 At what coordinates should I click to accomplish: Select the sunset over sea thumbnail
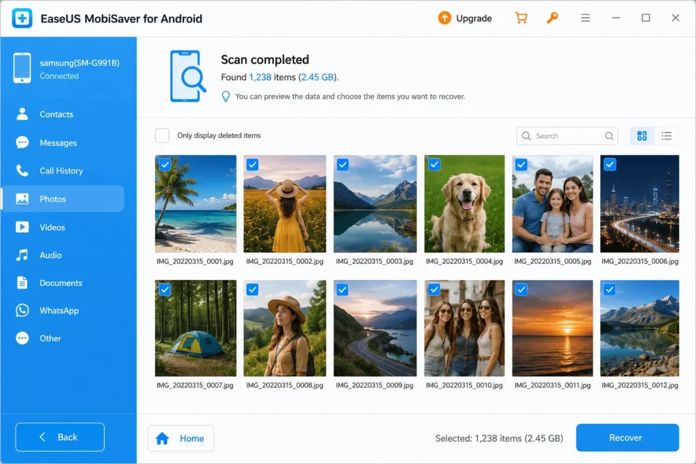tap(552, 328)
